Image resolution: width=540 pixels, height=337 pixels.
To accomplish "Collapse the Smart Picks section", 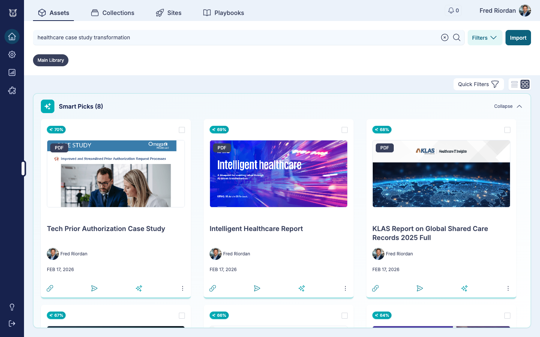I will [508, 106].
